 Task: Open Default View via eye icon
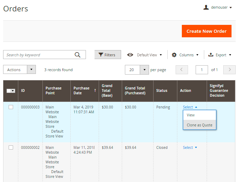point(130,55)
